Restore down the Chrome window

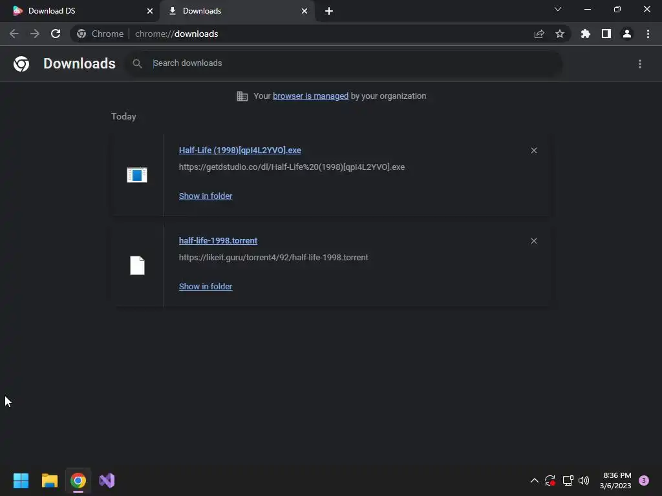point(617,9)
